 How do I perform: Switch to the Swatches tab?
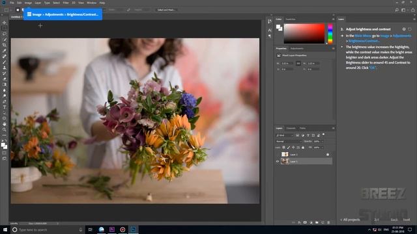pyautogui.click(x=291, y=19)
